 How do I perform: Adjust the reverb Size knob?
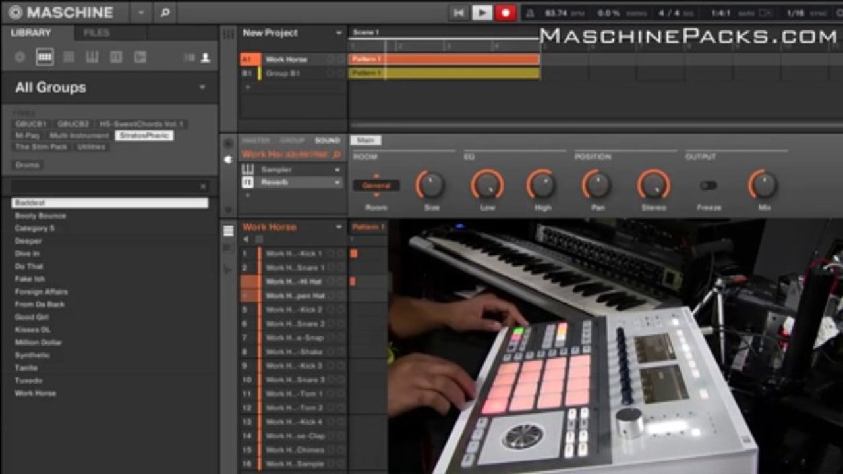tap(431, 185)
